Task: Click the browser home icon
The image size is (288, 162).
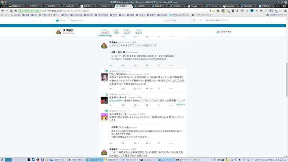Action: [x=16, y=11]
